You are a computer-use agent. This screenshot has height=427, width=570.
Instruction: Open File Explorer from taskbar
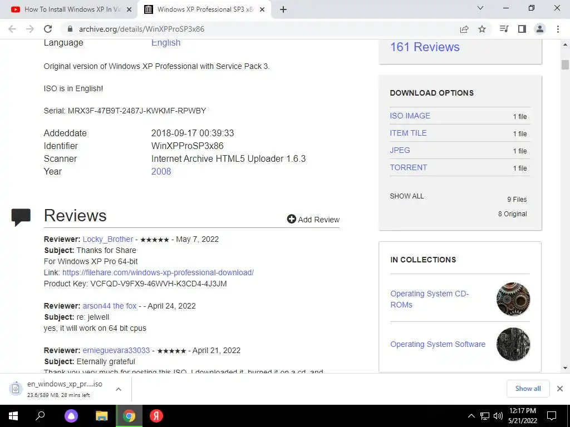click(x=102, y=416)
